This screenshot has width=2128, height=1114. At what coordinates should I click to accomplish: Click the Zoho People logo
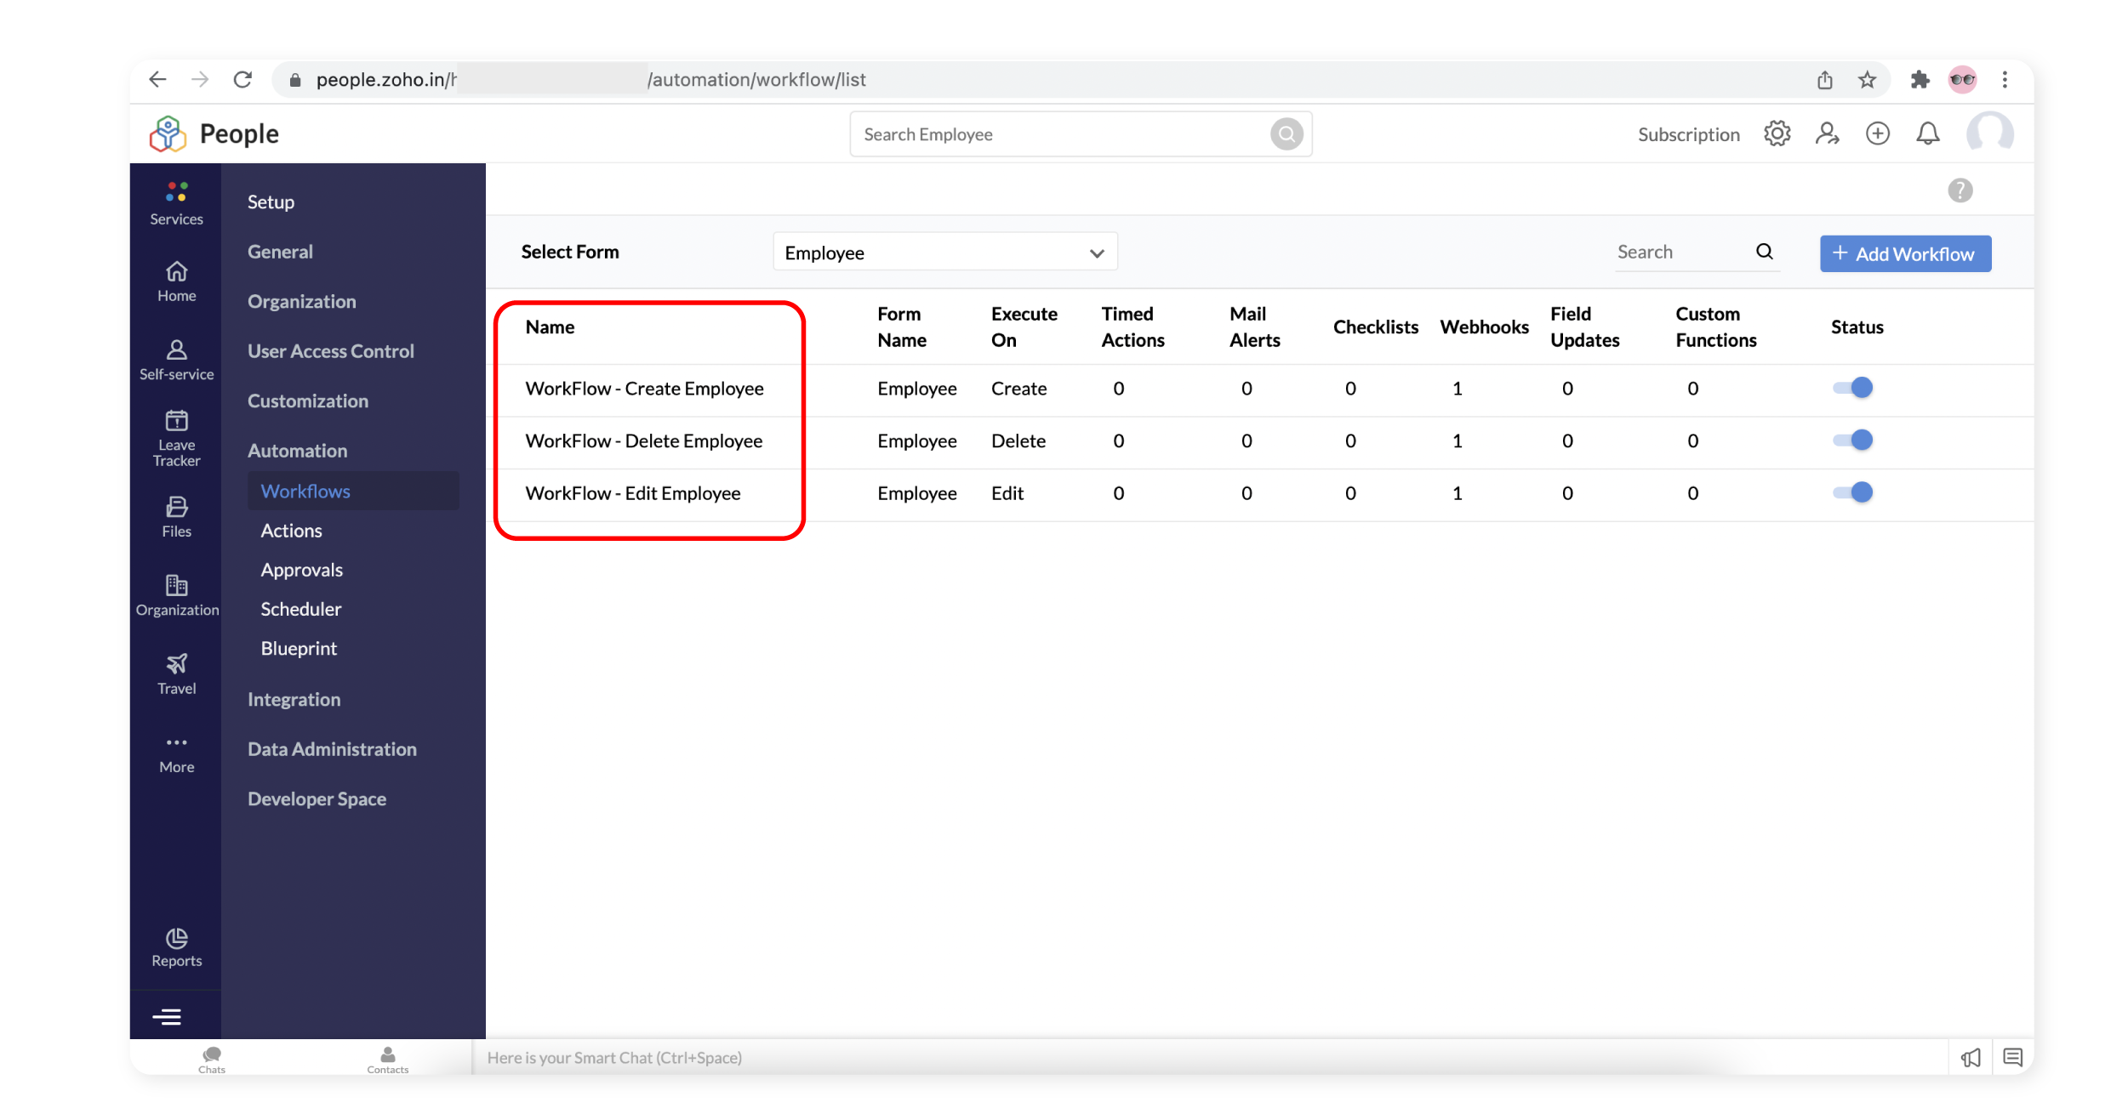(214, 134)
